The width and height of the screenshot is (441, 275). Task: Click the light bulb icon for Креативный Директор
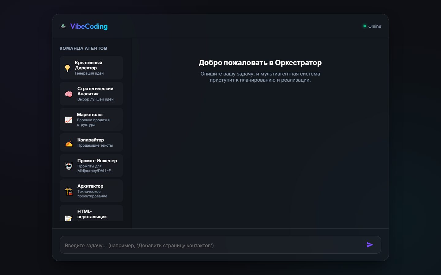67,68
